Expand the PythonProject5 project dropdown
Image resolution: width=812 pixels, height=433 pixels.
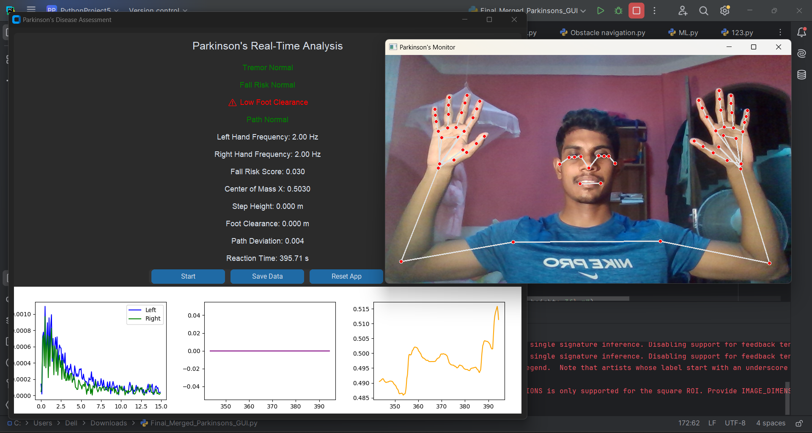pyautogui.click(x=83, y=10)
